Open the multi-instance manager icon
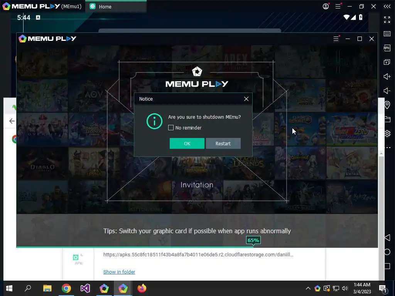This screenshot has width=395, height=296. coord(387,62)
